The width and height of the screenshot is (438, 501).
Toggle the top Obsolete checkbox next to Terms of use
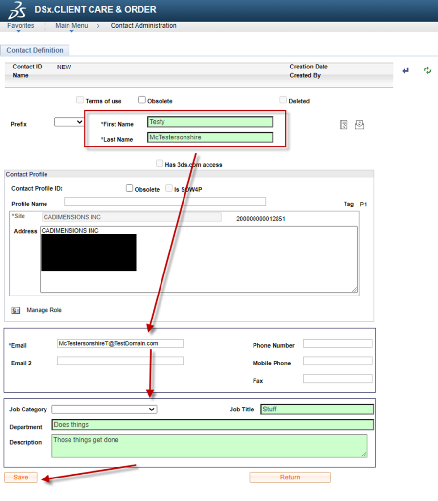coord(142,100)
